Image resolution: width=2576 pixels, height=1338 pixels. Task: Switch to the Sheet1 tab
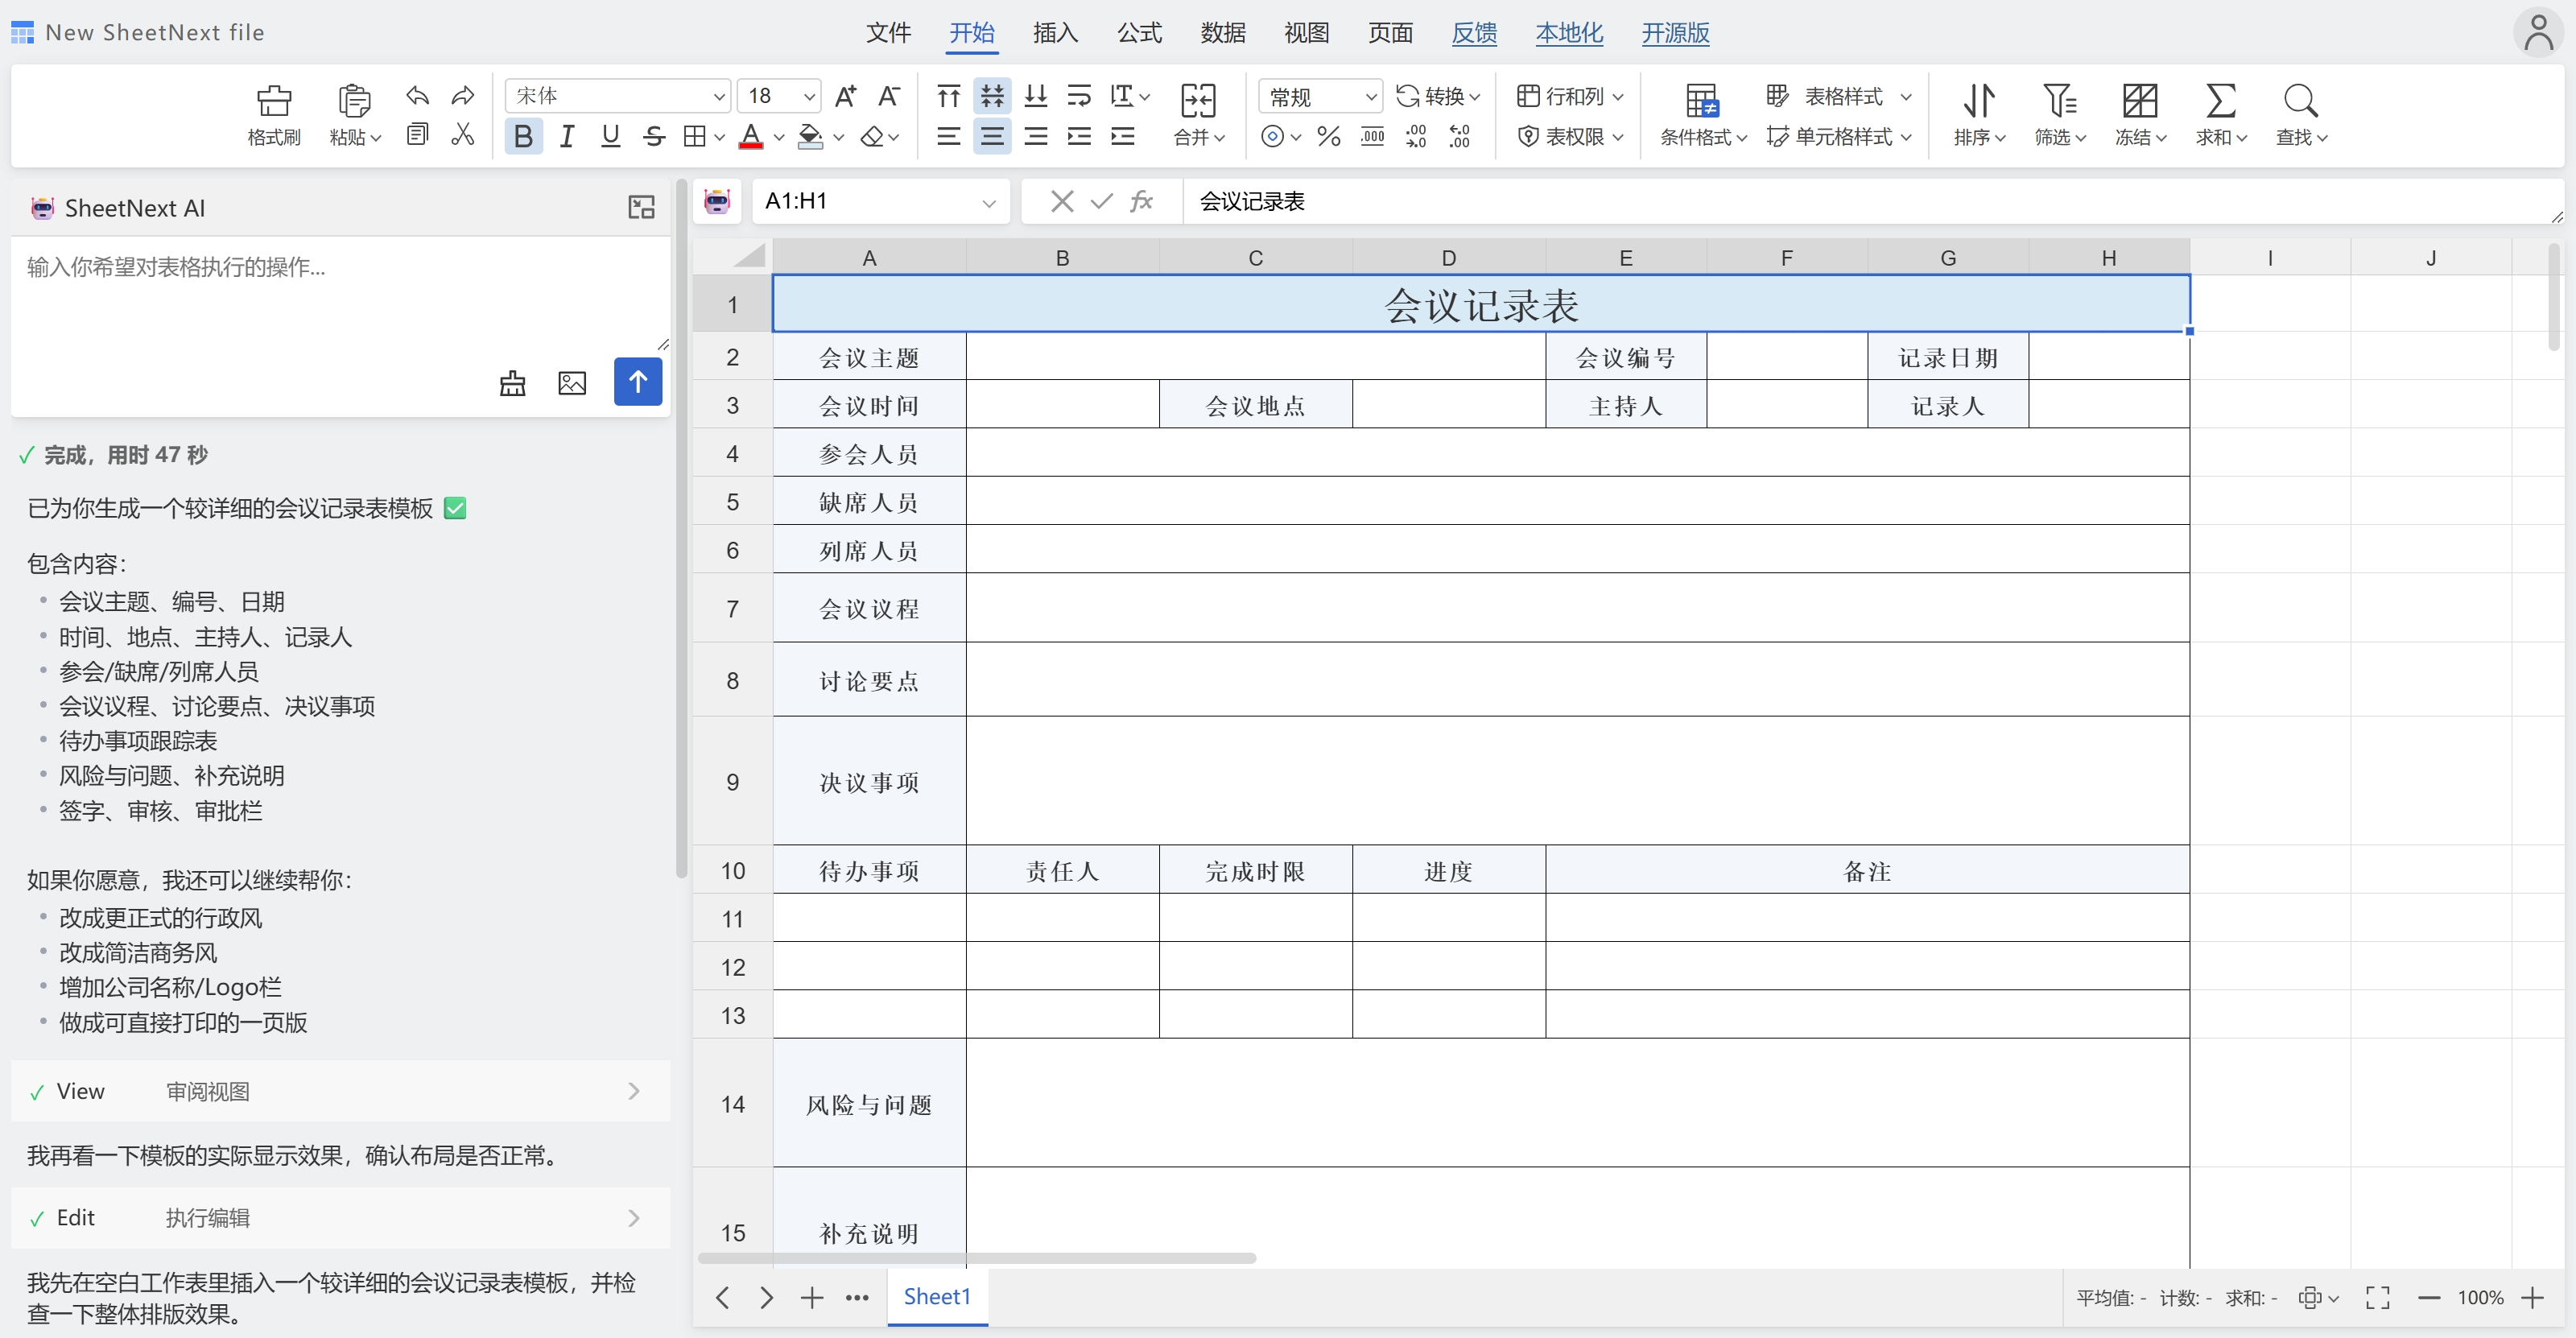[x=937, y=1296]
